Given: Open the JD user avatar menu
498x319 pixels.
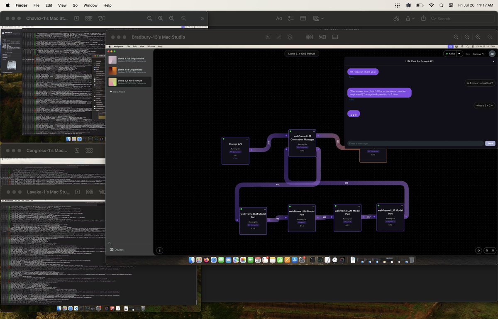Looking at the screenshot, I should tap(492, 54).
